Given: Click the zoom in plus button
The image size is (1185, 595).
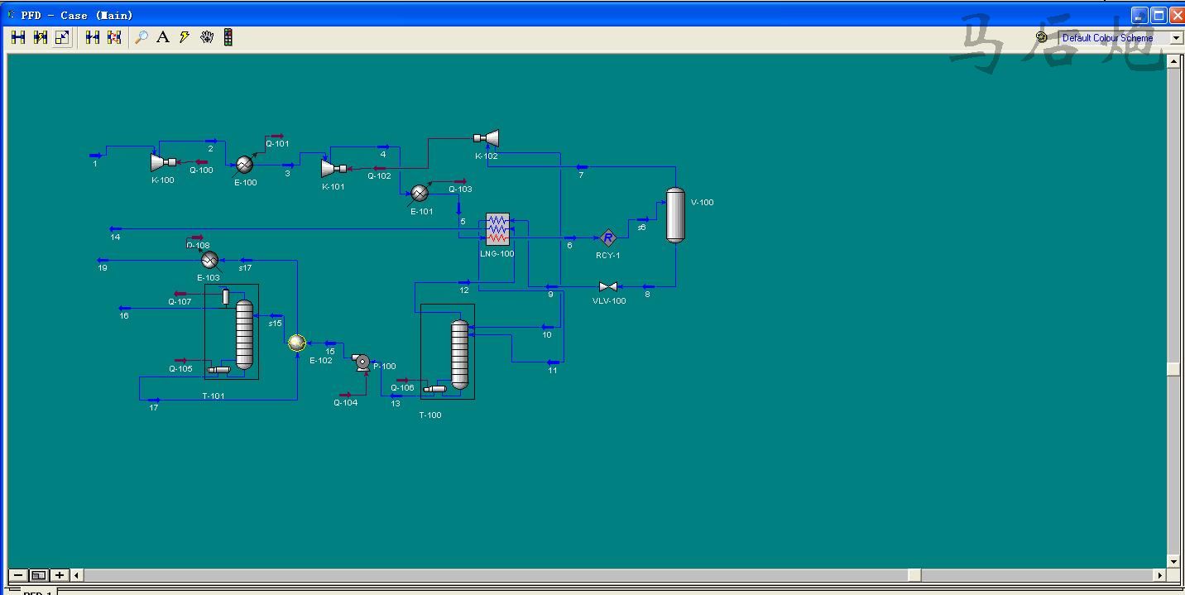Looking at the screenshot, I should pyautogui.click(x=60, y=575).
